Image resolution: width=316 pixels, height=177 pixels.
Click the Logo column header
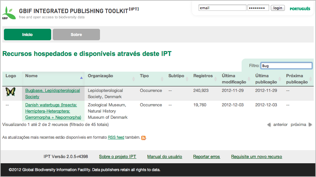point(12,79)
